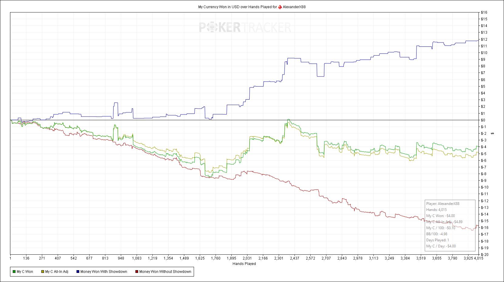Select the 'My C All-In Adj' legend label
Viewport: 504px width, 282px height.
pyautogui.click(x=57, y=272)
